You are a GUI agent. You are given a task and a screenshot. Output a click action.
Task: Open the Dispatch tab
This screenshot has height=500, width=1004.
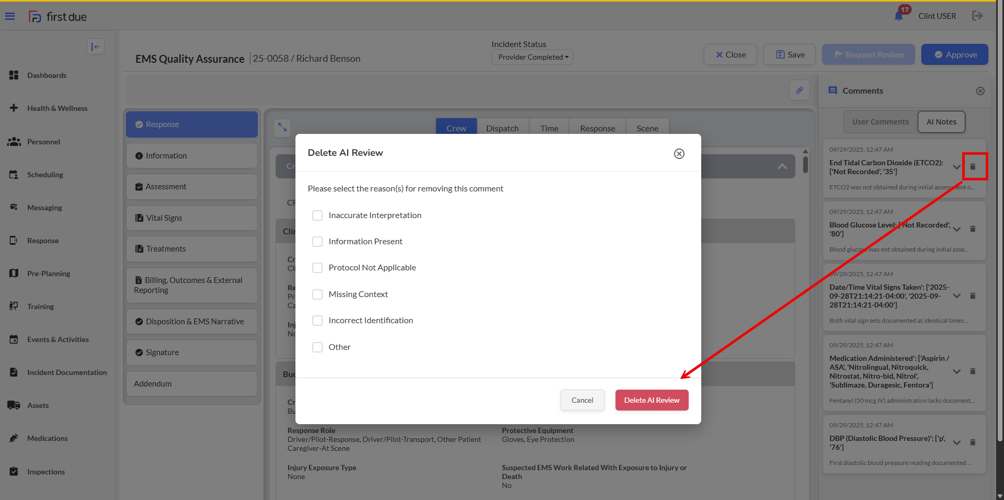(502, 128)
